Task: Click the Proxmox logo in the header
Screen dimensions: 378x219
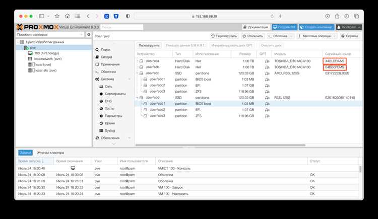Action: pos(37,27)
